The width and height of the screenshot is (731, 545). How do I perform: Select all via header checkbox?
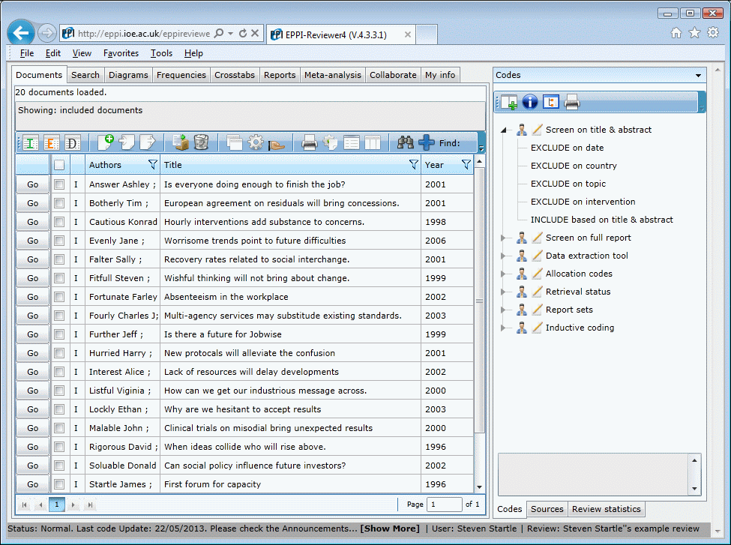pyautogui.click(x=59, y=165)
